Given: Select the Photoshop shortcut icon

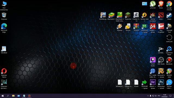Looking at the screenshot, I should coord(161,84).
